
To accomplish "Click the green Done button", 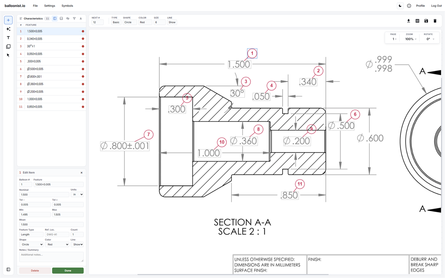I will click(x=68, y=271).
